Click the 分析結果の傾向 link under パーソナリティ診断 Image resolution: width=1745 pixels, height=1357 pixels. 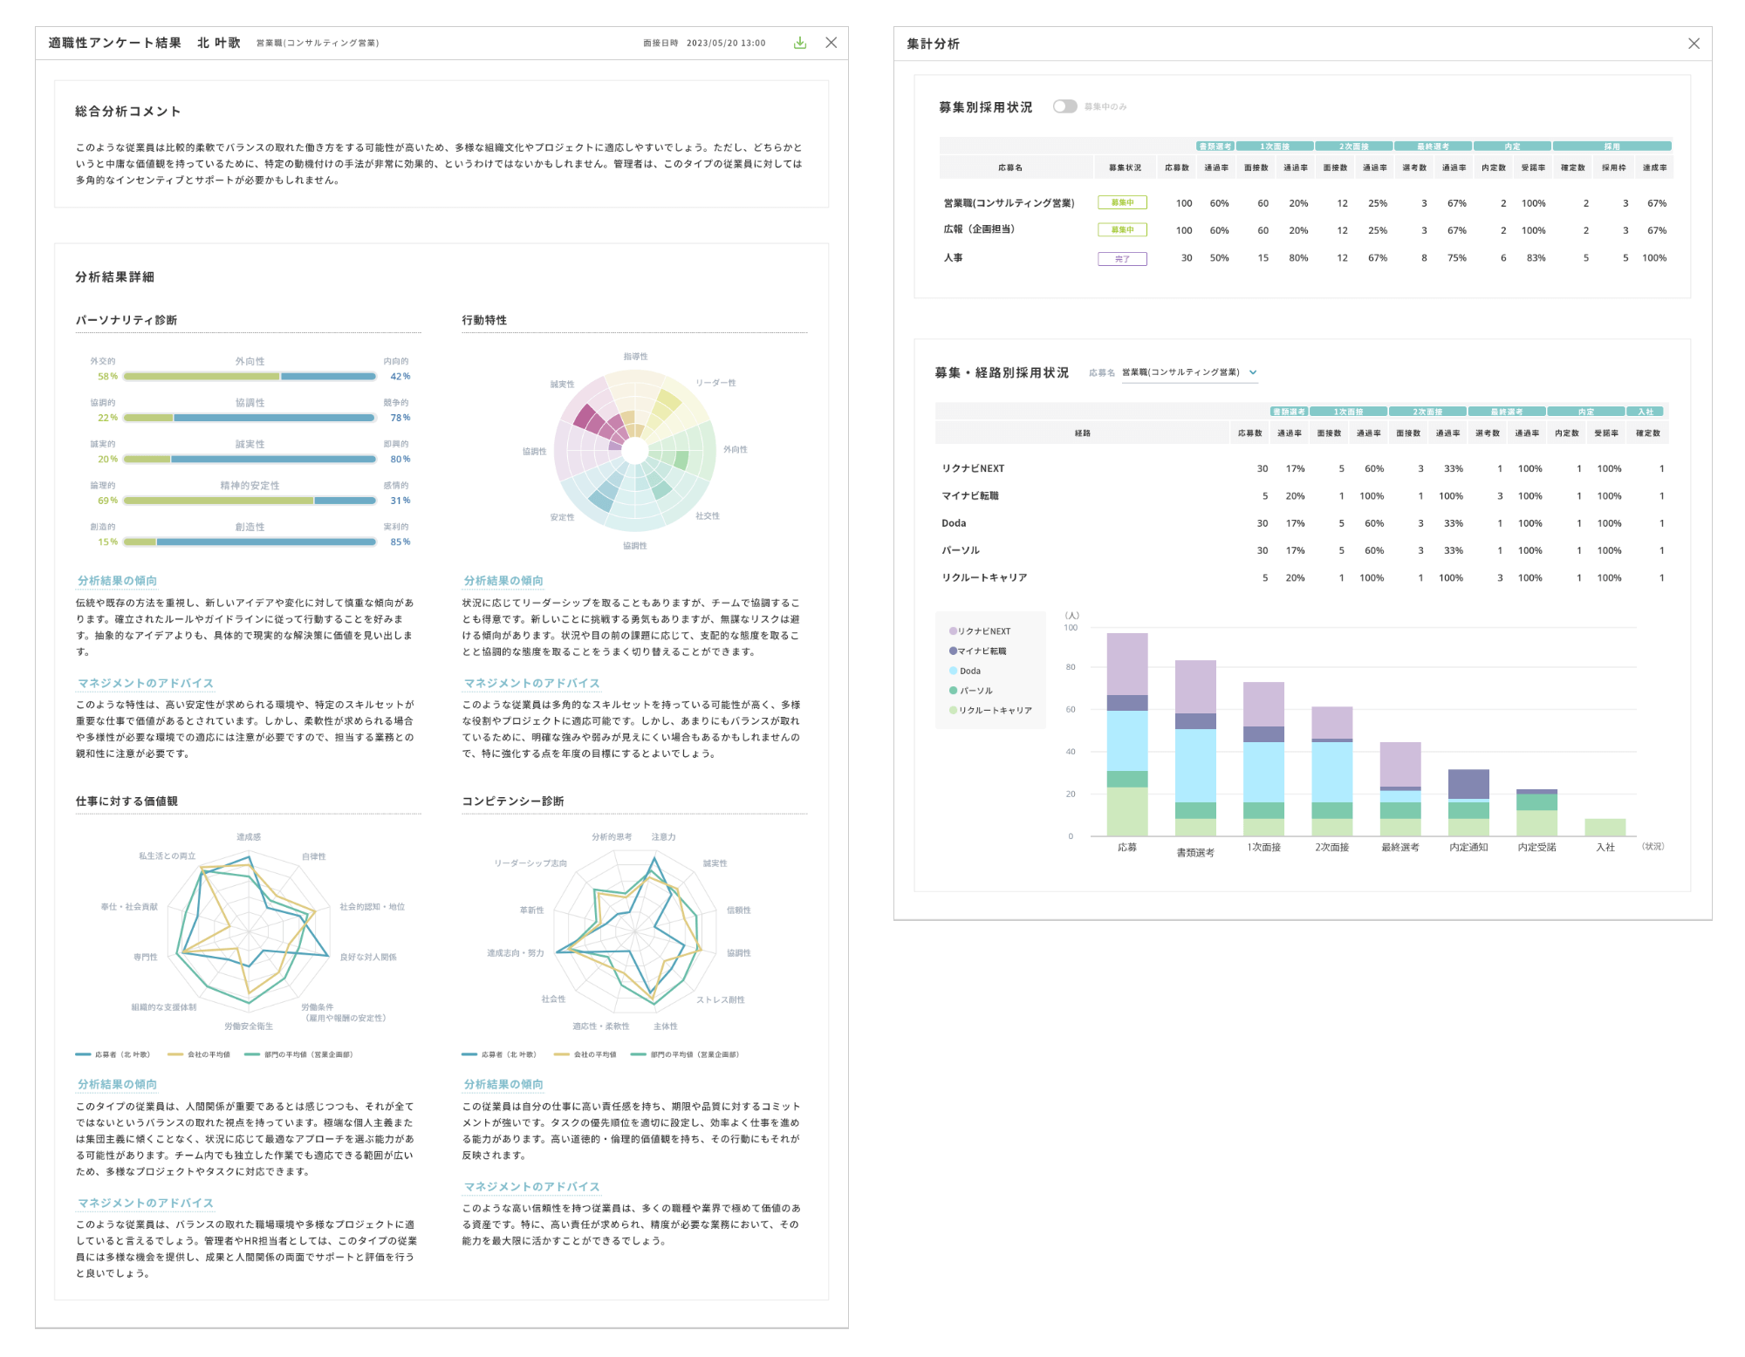point(117,581)
